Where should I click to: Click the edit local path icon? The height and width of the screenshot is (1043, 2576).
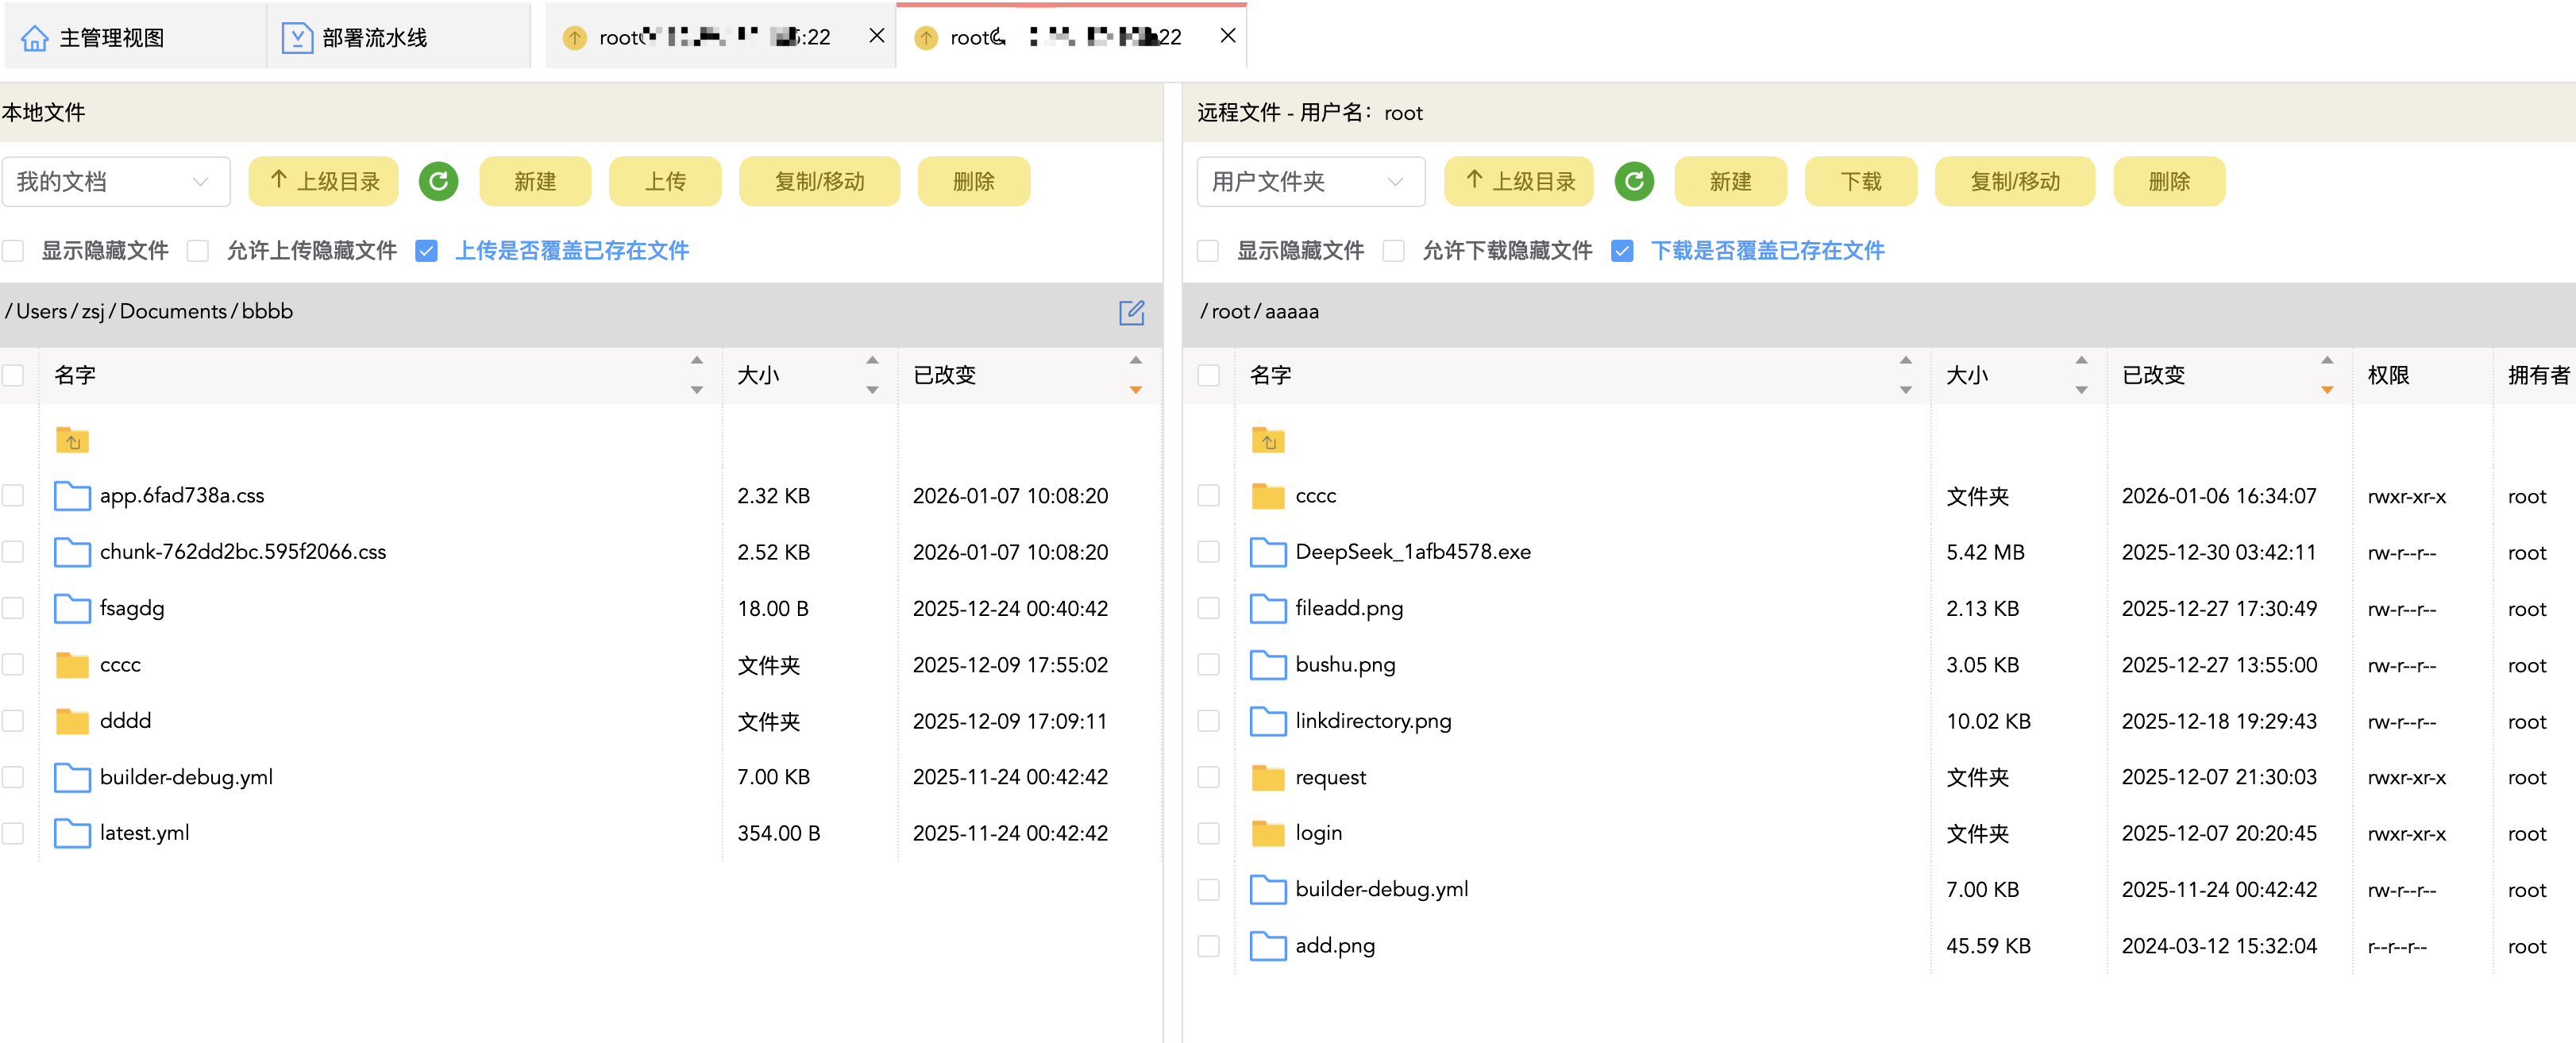tap(1131, 312)
